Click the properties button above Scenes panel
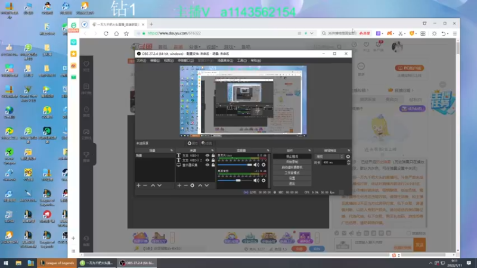 click(x=192, y=143)
